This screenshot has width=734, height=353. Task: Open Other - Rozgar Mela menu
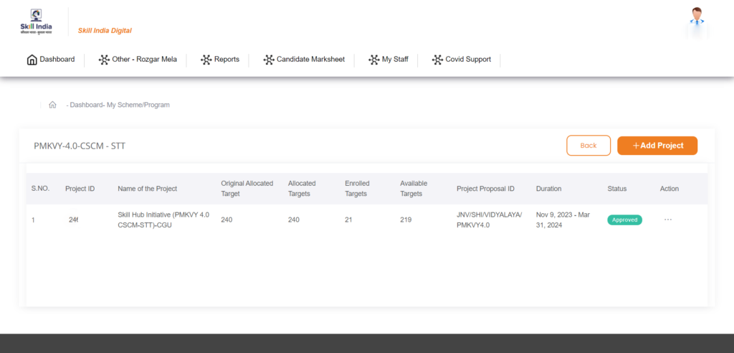coord(138,60)
